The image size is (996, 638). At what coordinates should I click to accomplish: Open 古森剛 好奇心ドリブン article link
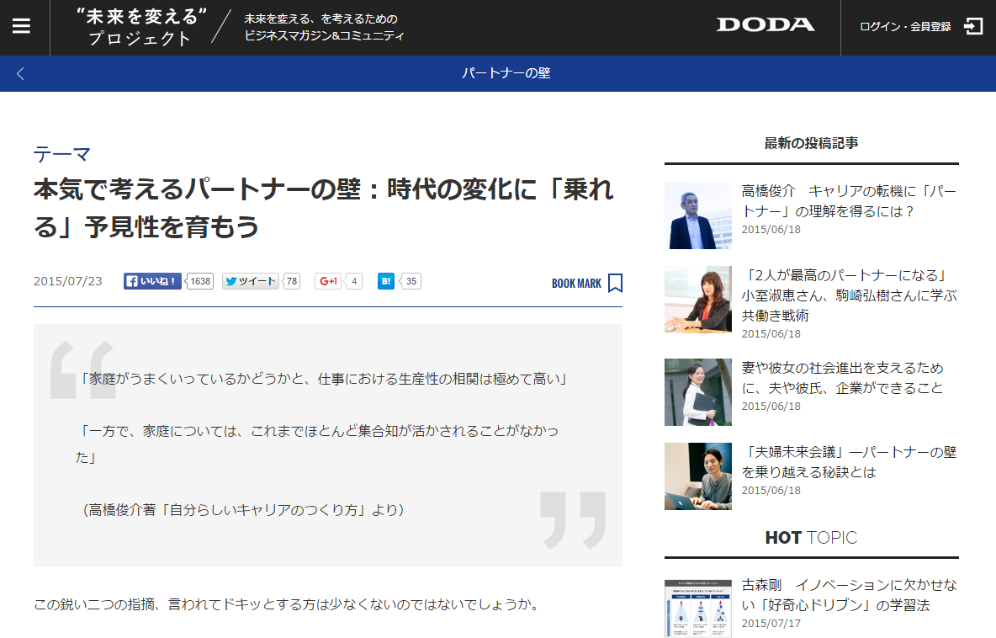pos(848,594)
